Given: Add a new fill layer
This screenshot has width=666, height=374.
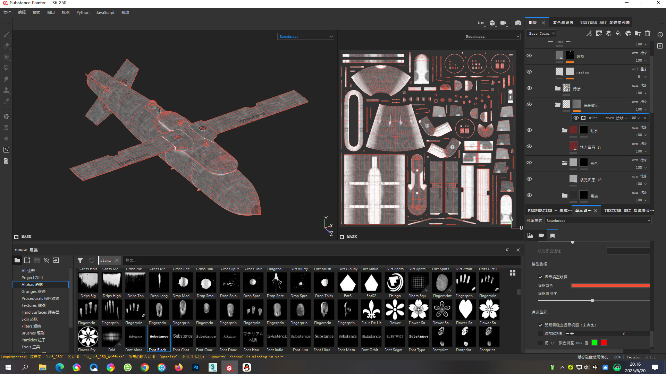Looking at the screenshot, I should [x=618, y=33].
